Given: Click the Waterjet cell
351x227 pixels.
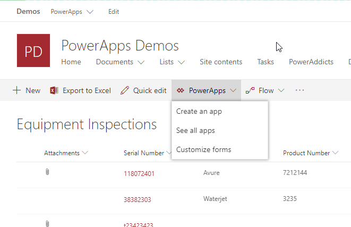Looking at the screenshot, I should coord(215,199).
